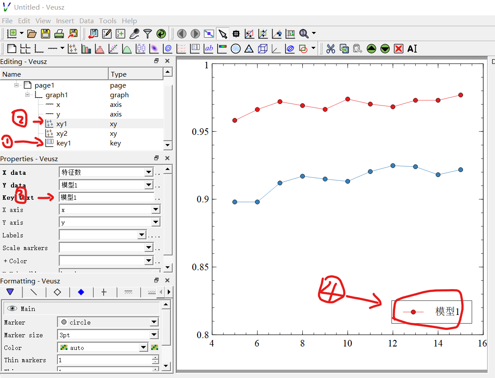This screenshot has width=495, height=378.
Task: Save the document with the floppy icon
Action: 46,33
